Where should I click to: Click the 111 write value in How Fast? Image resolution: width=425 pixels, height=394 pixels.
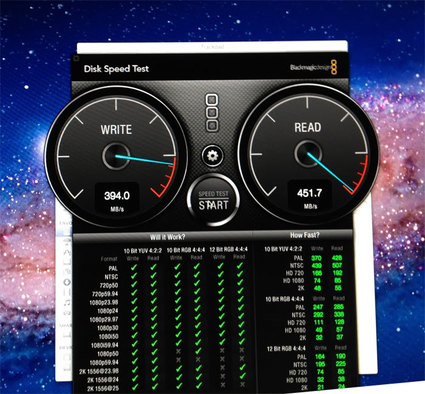pyautogui.click(x=319, y=322)
